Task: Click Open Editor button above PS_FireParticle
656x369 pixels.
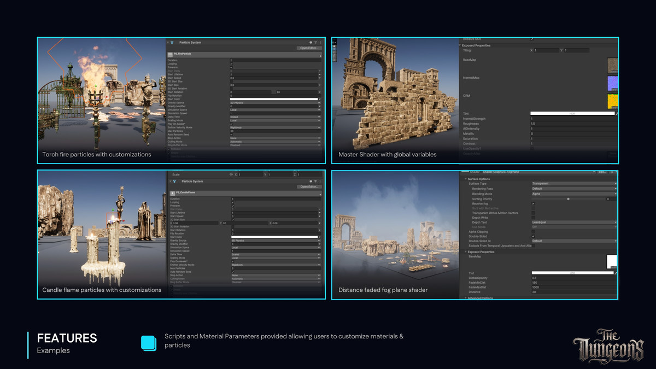Action: click(309, 48)
